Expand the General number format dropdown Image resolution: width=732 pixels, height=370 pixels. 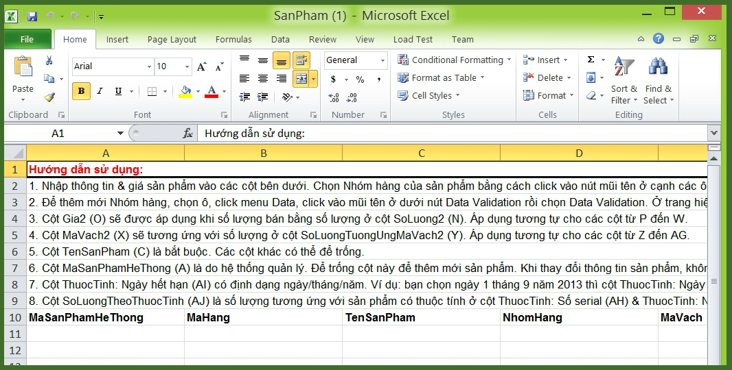pyautogui.click(x=382, y=60)
